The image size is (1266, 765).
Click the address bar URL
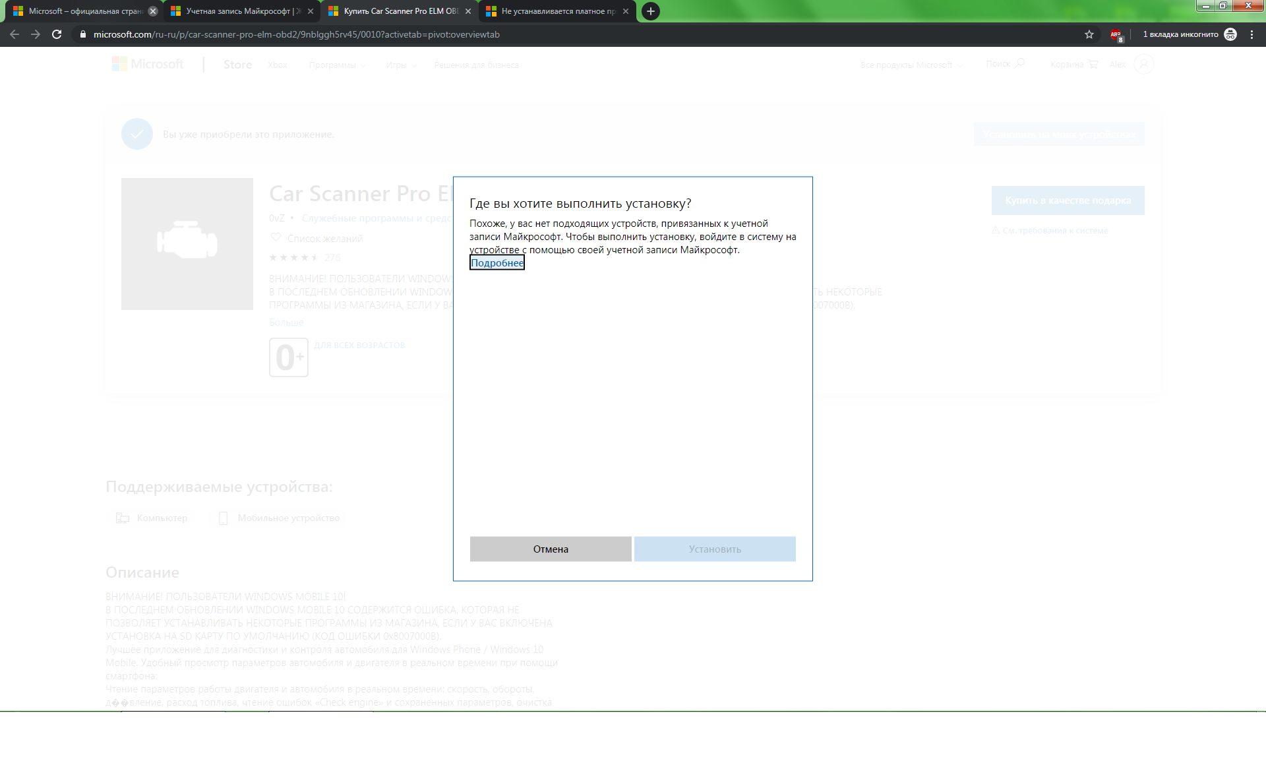click(297, 34)
